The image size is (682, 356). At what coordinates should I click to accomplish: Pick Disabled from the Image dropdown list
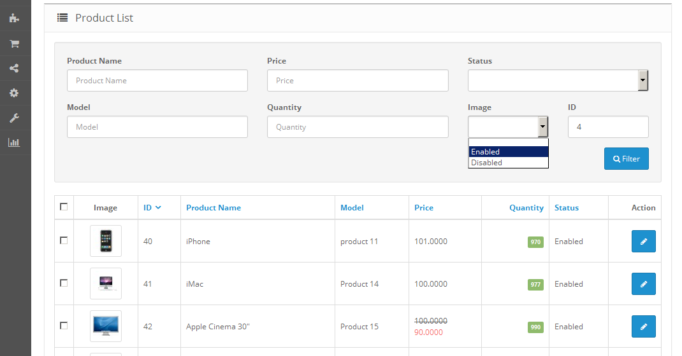pyautogui.click(x=508, y=163)
